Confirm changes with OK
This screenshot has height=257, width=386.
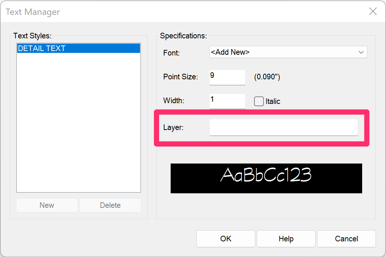[225, 238]
